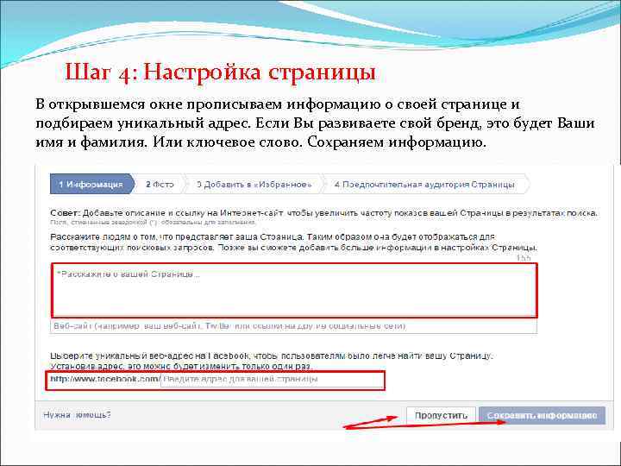Click the character counter "155"
Viewport: 621px width, 466px height.
click(524, 258)
